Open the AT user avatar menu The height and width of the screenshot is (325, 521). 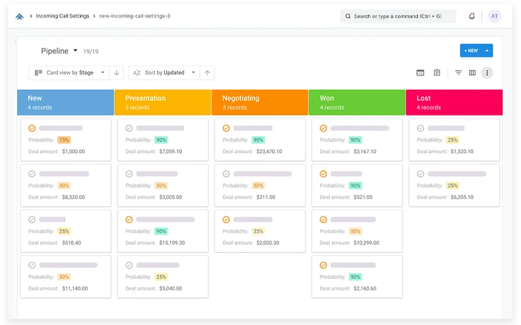click(x=495, y=16)
